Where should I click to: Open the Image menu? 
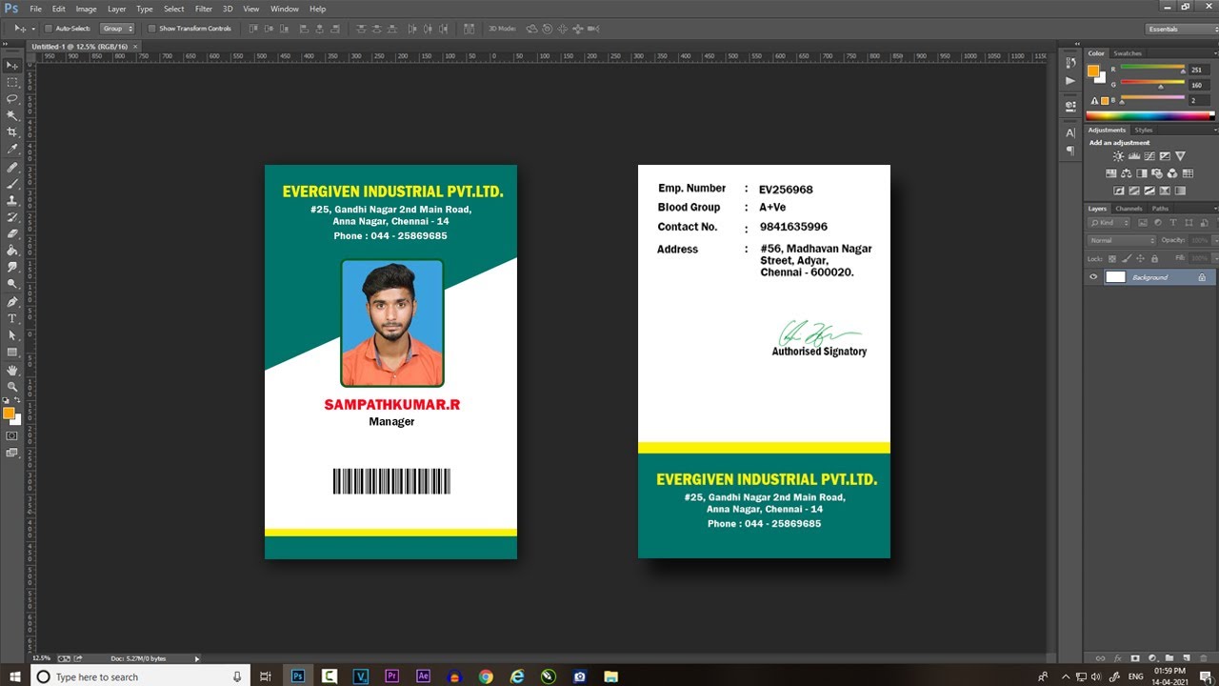coord(87,9)
